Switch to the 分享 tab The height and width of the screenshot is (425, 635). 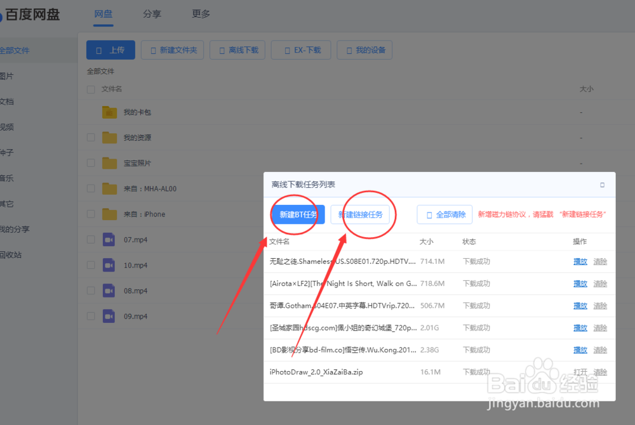pos(152,14)
